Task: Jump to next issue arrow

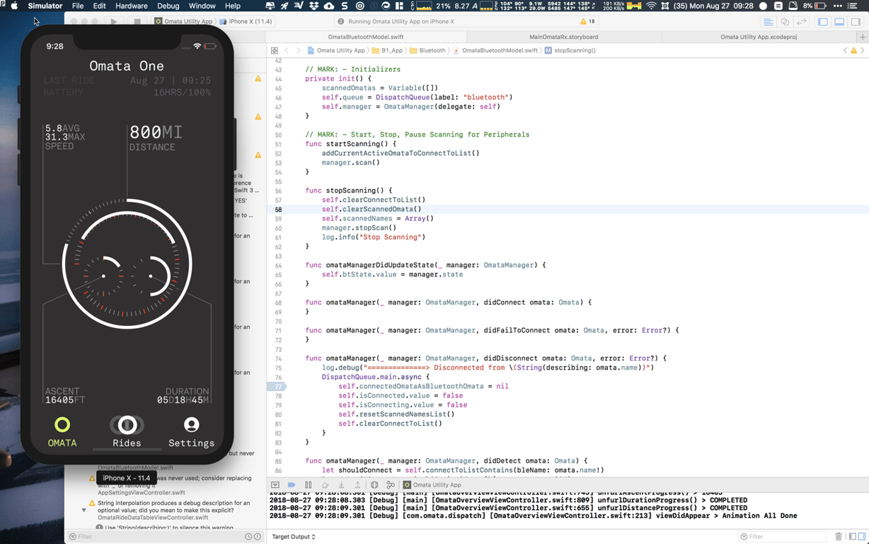Action: [x=863, y=50]
